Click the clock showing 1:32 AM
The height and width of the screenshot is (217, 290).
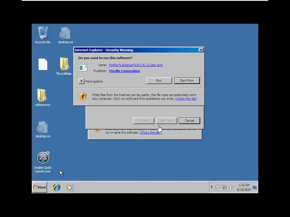244,185
